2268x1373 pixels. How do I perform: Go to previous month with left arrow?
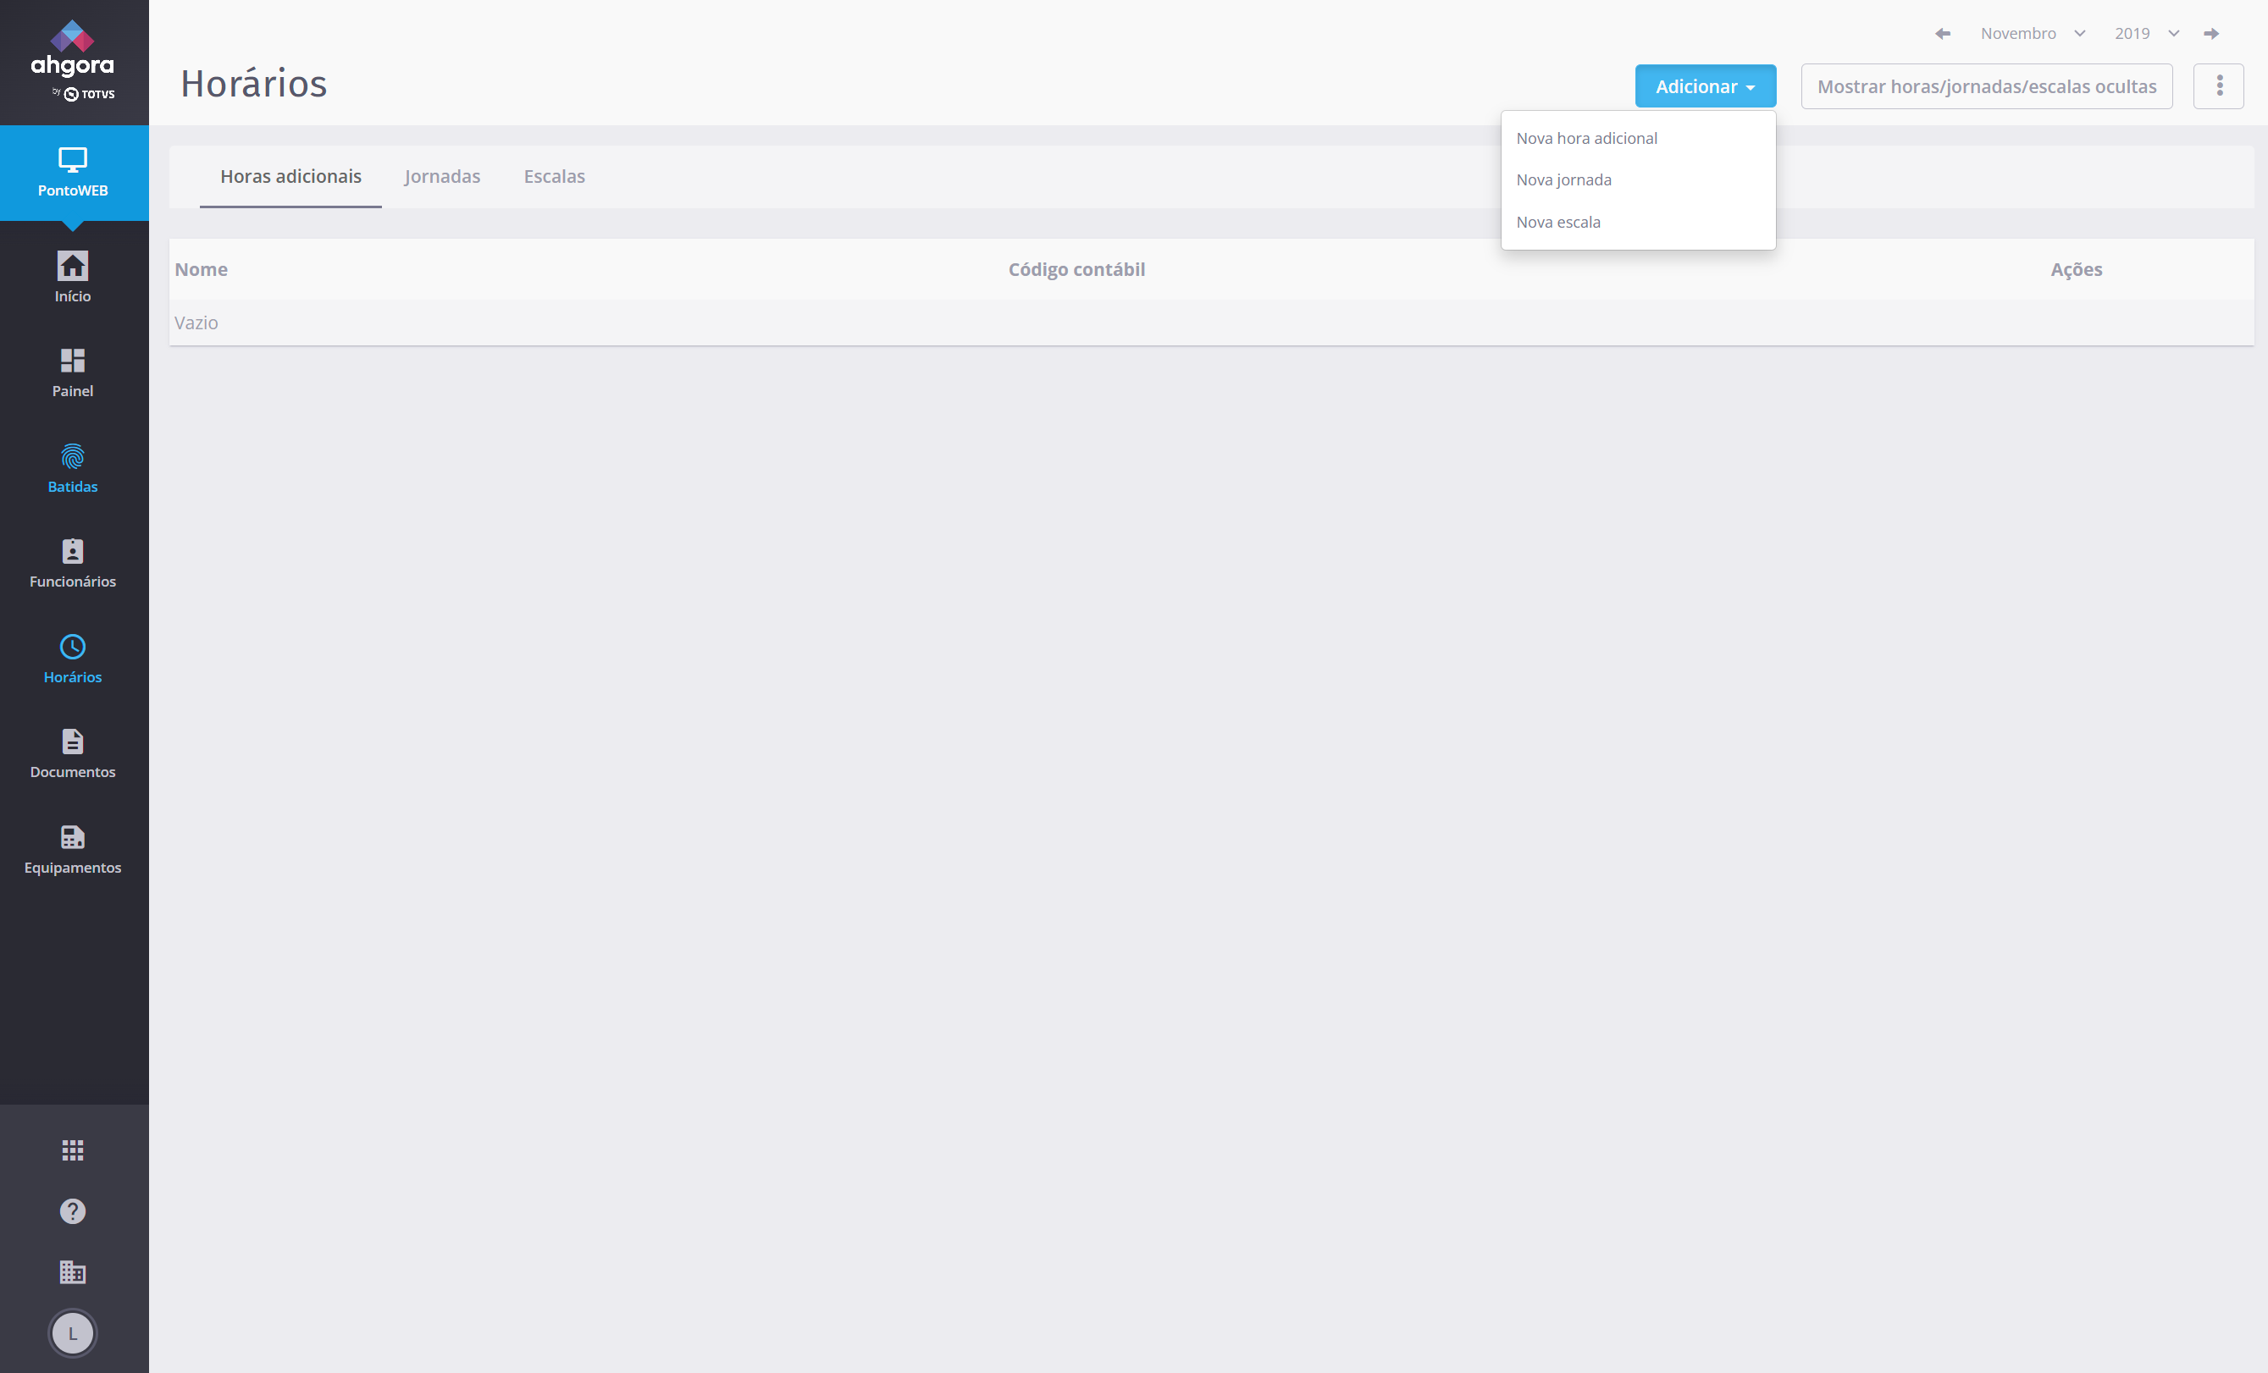pos(1942,34)
